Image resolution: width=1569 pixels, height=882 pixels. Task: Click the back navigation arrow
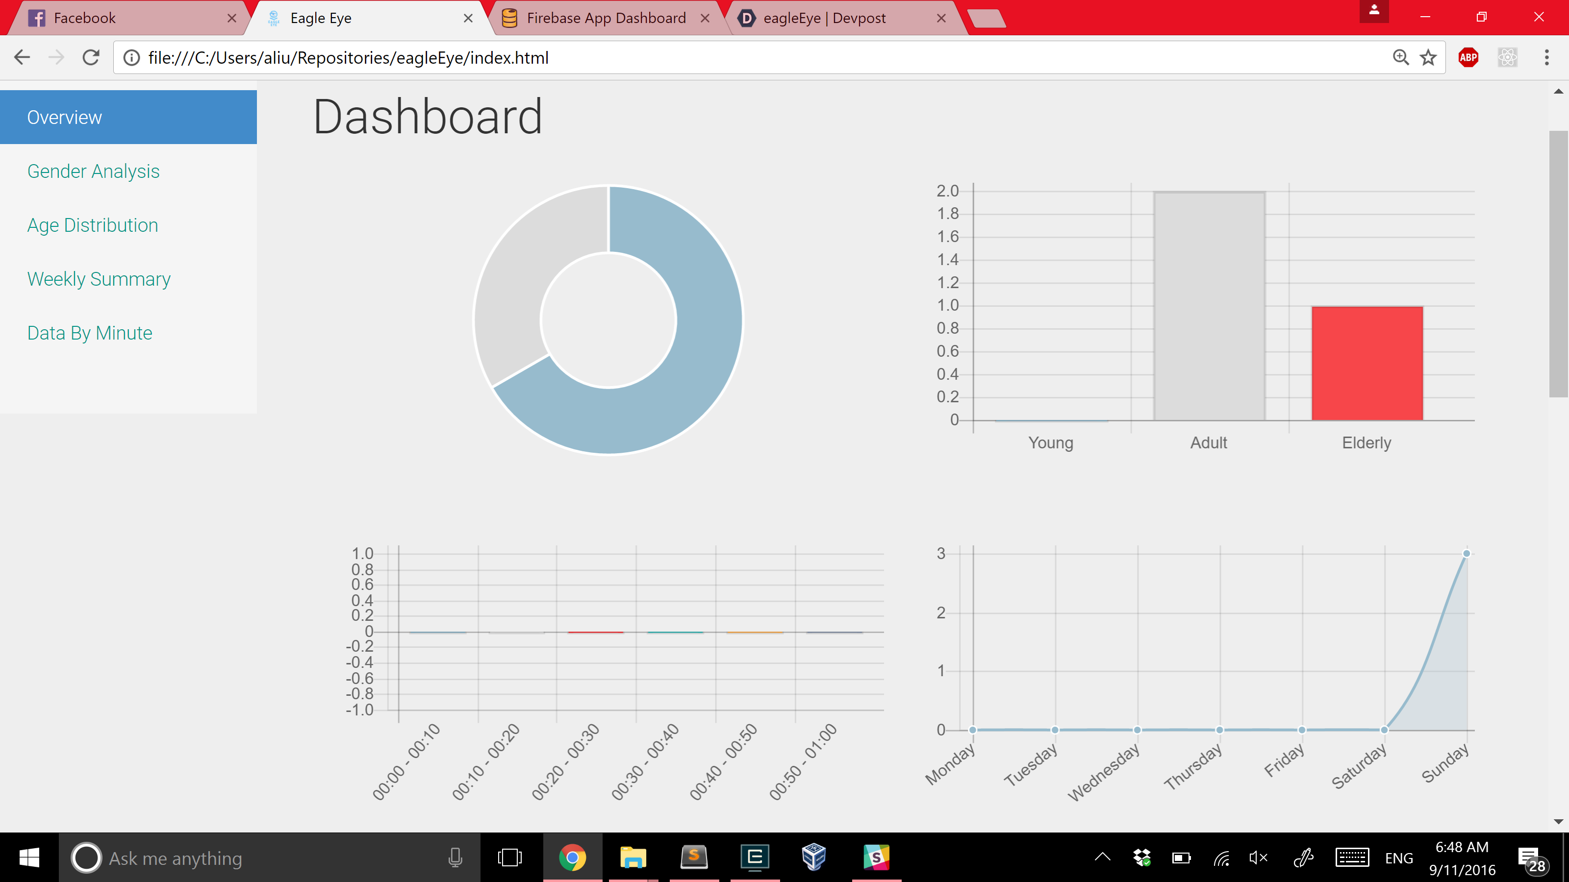point(22,58)
